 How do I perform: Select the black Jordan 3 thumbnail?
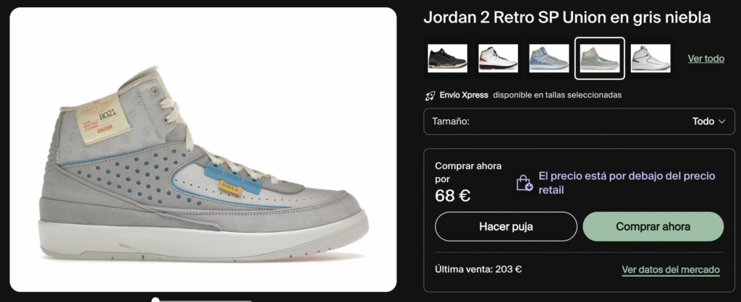click(447, 59)
